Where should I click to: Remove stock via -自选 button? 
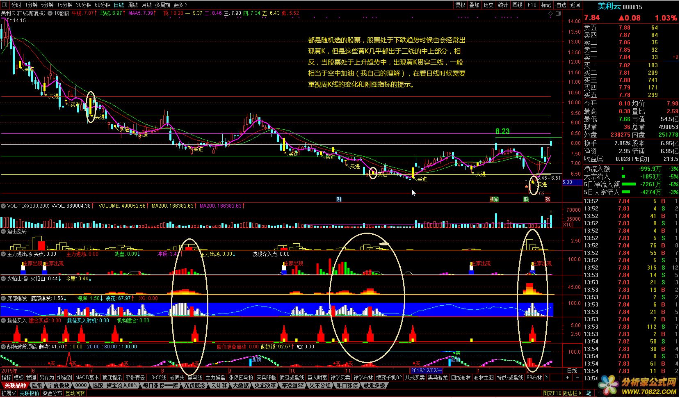click(560, 5)
